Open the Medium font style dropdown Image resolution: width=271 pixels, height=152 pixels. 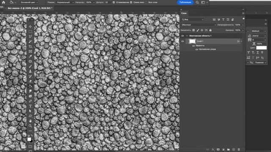[259, 31]
